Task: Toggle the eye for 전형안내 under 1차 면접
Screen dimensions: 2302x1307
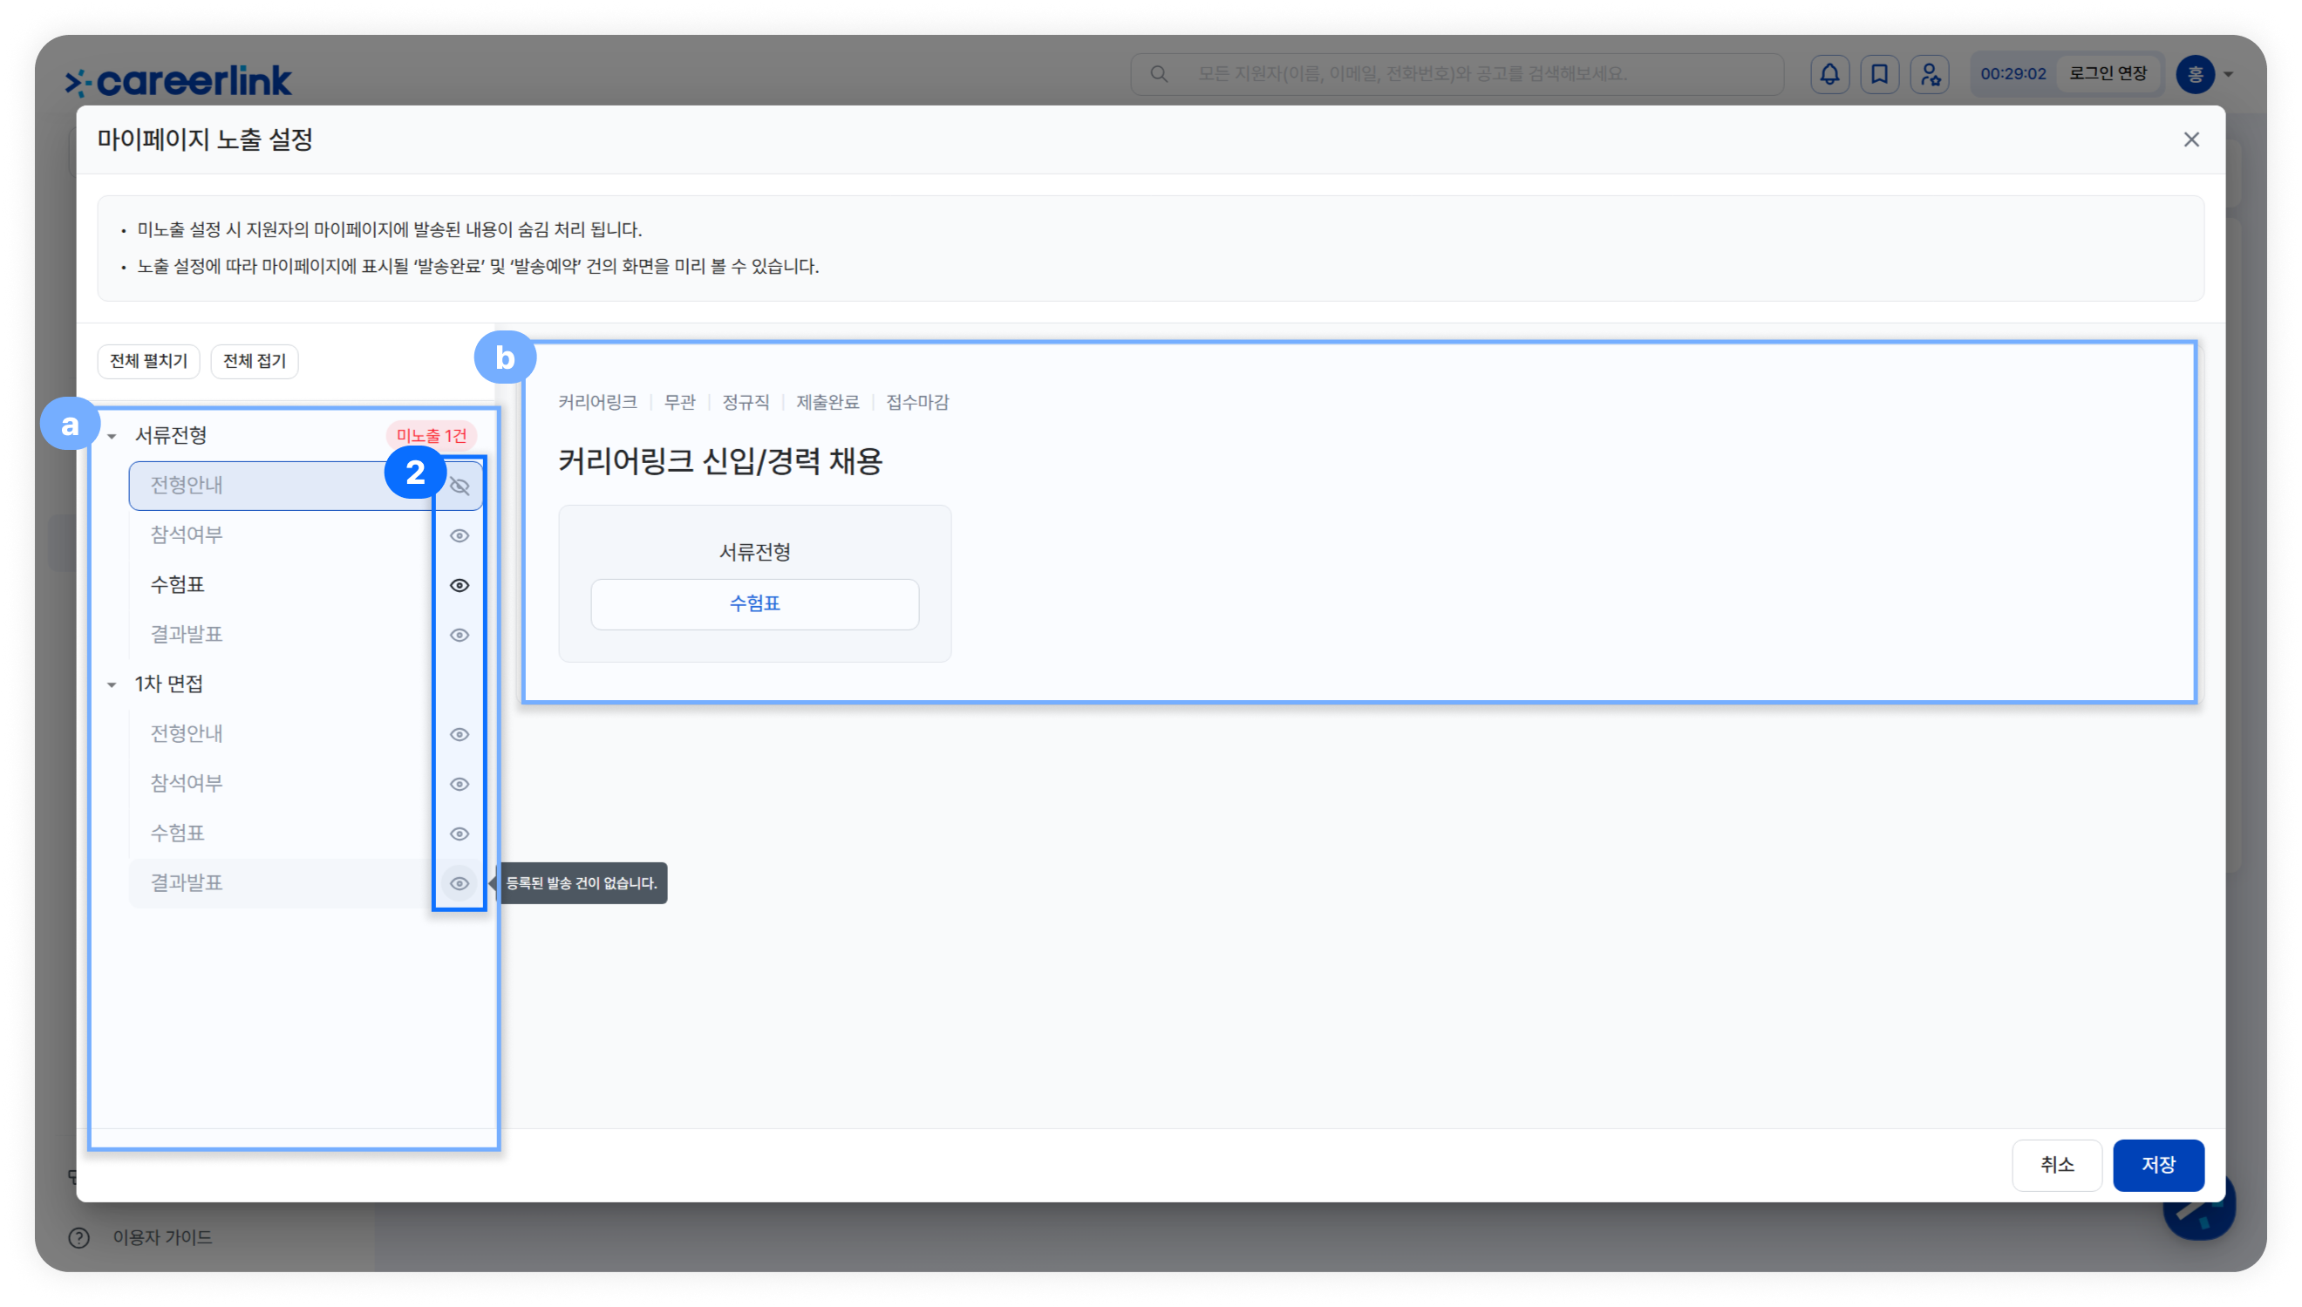Action: click(460, 734)
